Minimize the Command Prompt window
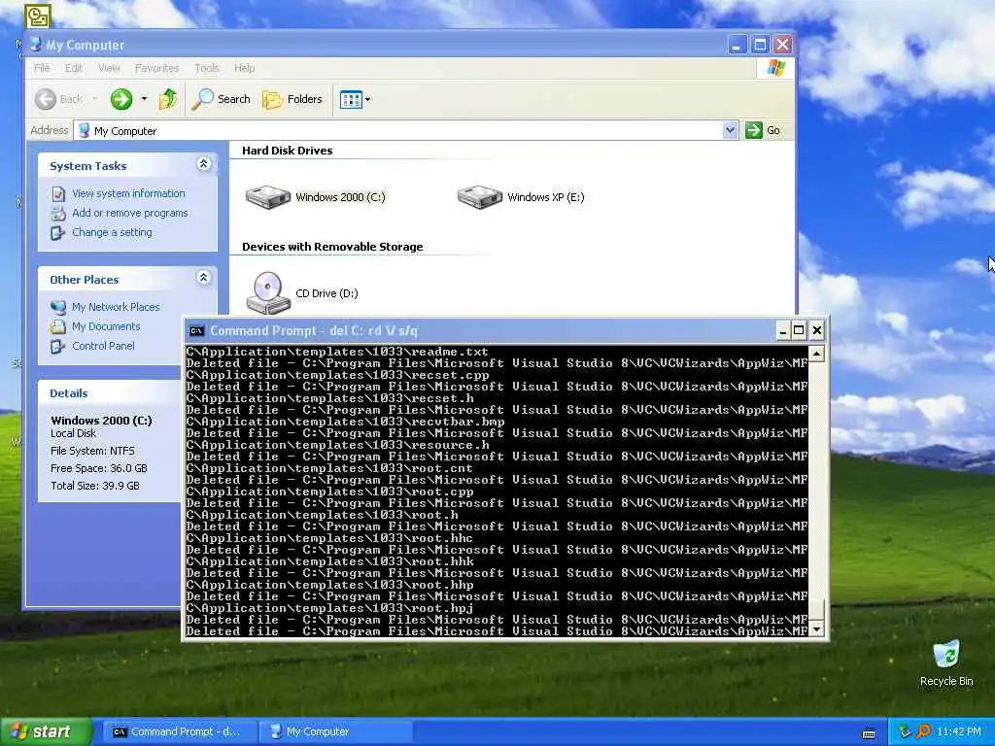The image size is (995, 746). pyautogui.click(x=783, y=330)
